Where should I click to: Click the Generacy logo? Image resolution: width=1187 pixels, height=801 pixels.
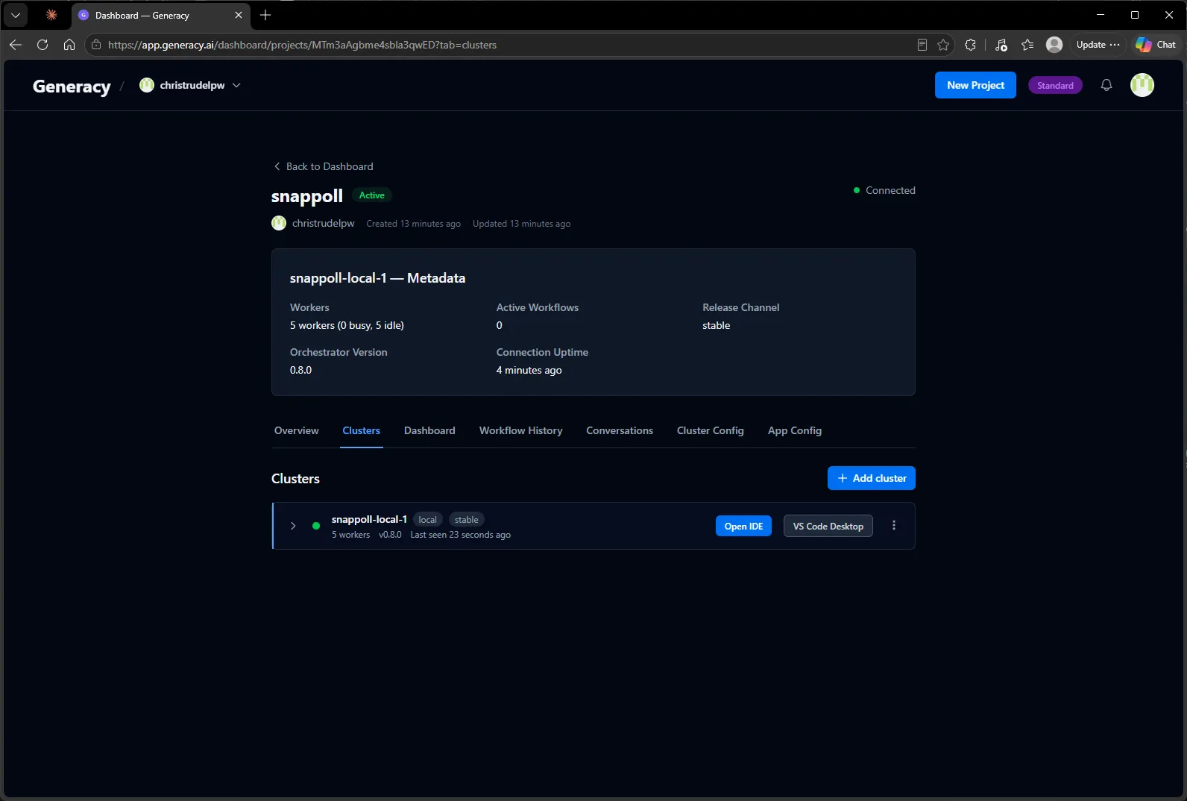(x=72, y=87)
